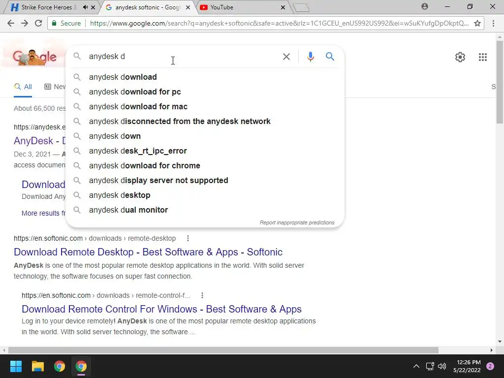The width and height of the screenshot is (504, 378).
Task: Click the URL address bar
Action: [279, 23]
